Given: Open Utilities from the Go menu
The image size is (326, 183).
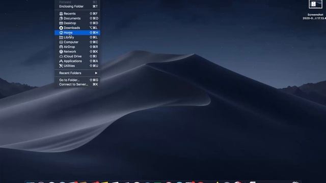Looking at the screenshot, I should click(x=77, y=66).
